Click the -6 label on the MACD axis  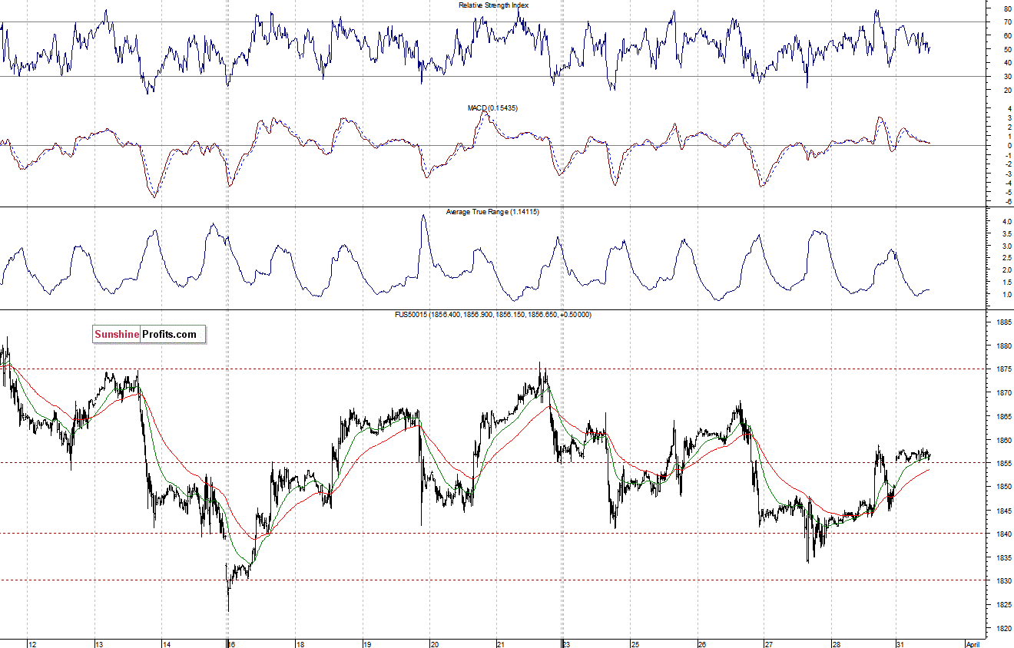click(1007, 203)
